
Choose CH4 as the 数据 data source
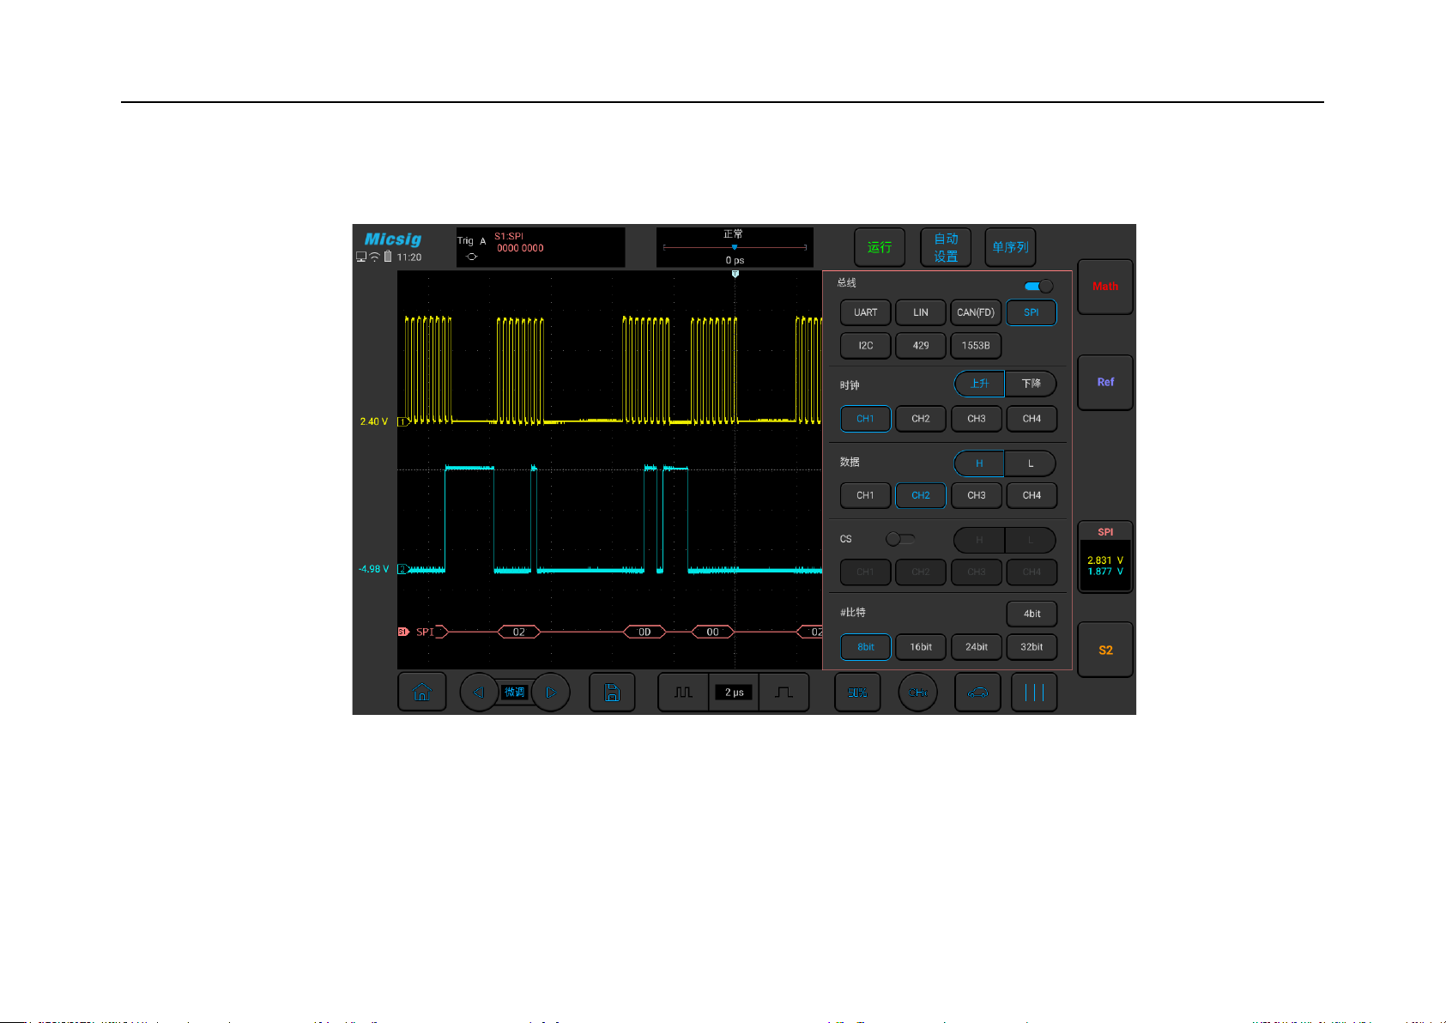[x=1032, y=495]
